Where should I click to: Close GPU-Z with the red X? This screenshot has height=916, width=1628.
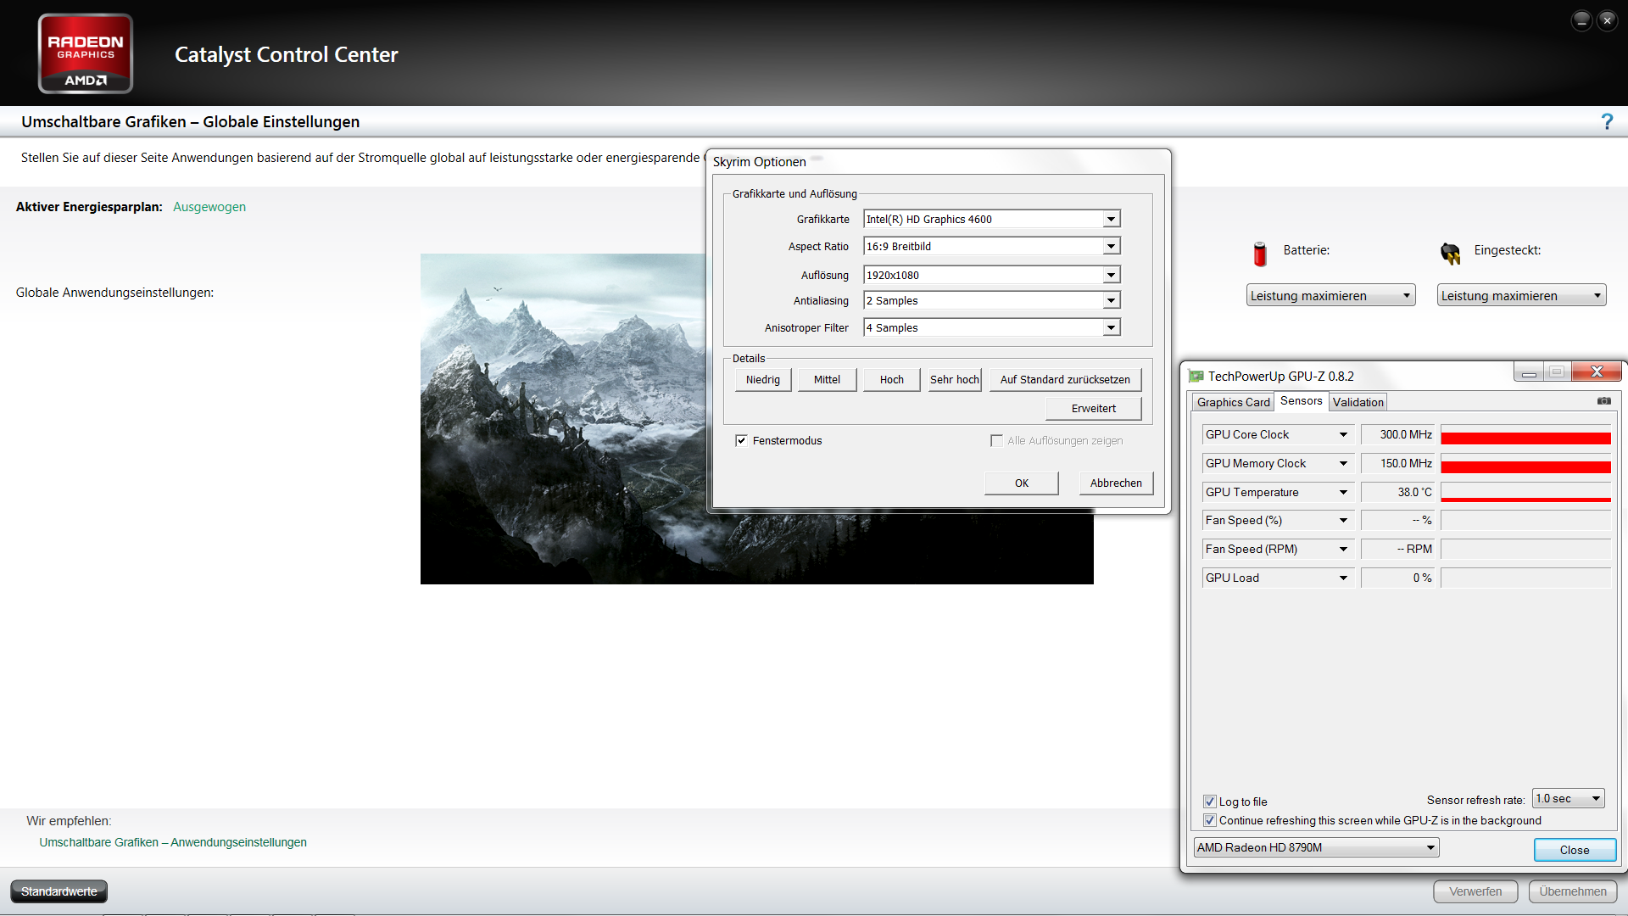coord(1597,371)
